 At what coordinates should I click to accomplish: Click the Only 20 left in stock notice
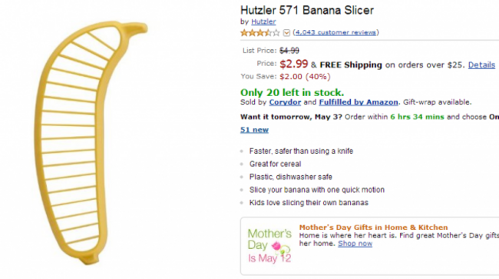pos(292,92)
